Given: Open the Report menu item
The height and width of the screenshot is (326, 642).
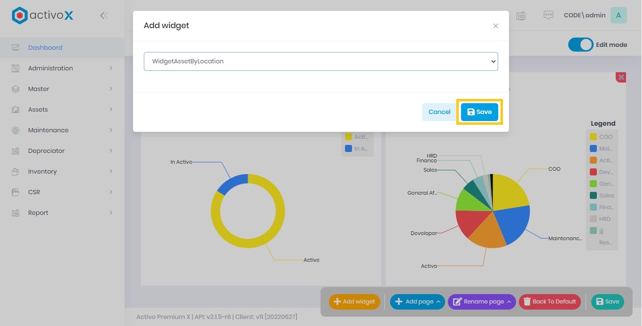Looking at the screenshot, I should [38, 213].
